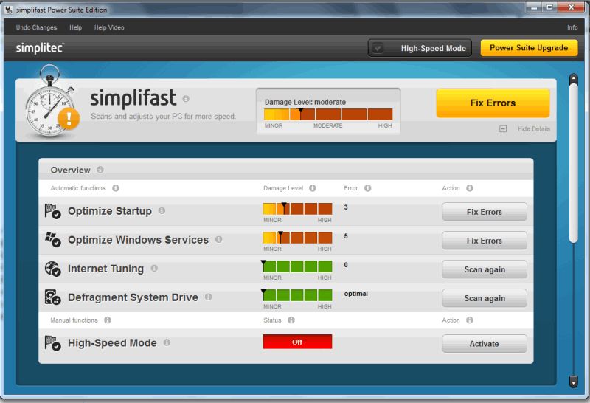This screenshot has height=403, width=590.
Task: Click the Optimize Windows Services icon
Action: [52, 240]
